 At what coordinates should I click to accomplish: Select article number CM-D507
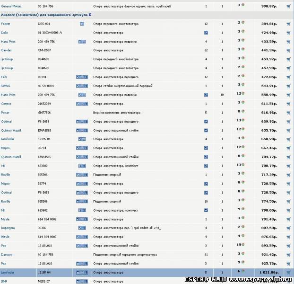pos(44,50)
